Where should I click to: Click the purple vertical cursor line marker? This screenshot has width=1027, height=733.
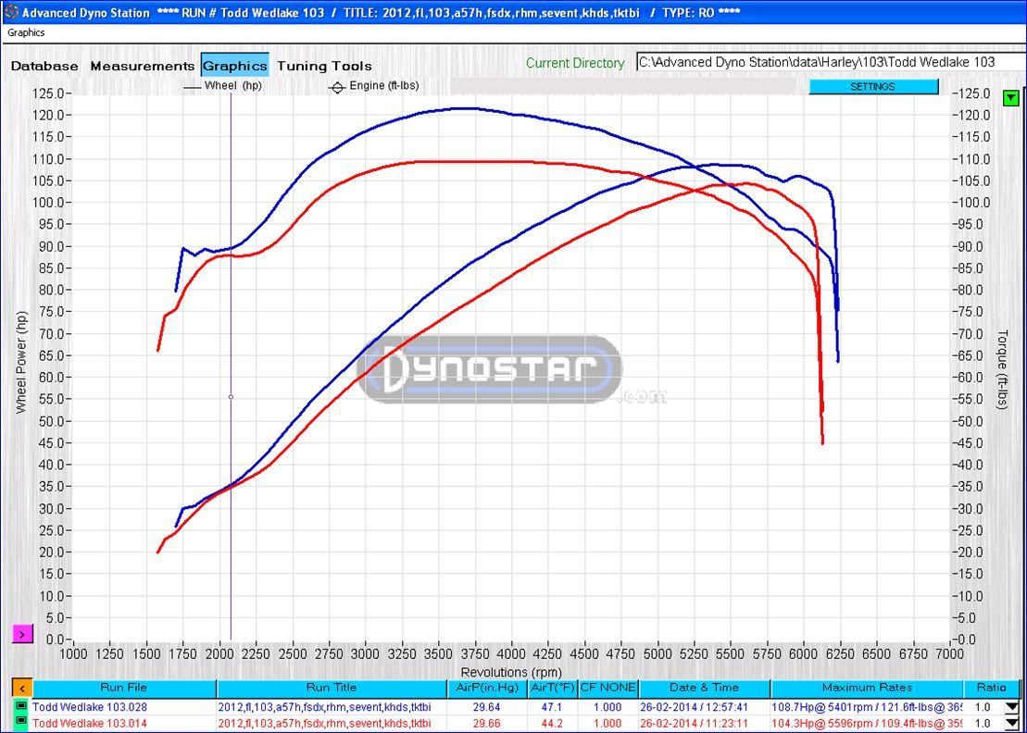[x=231, y=397]
